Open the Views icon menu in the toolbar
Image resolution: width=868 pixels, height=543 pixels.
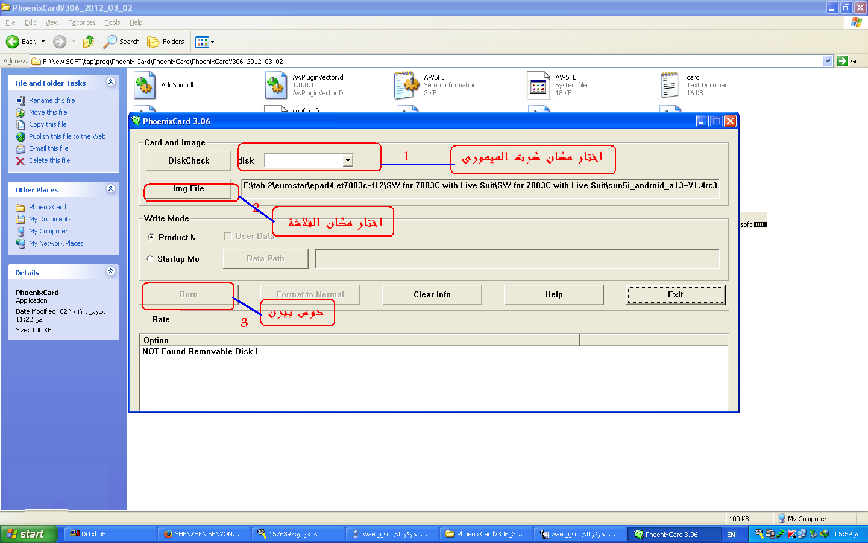click(x=205, y=42)
